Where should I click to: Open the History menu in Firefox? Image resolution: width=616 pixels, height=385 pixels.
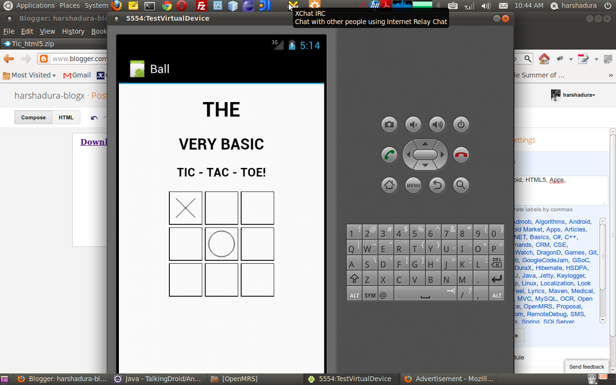73,31
